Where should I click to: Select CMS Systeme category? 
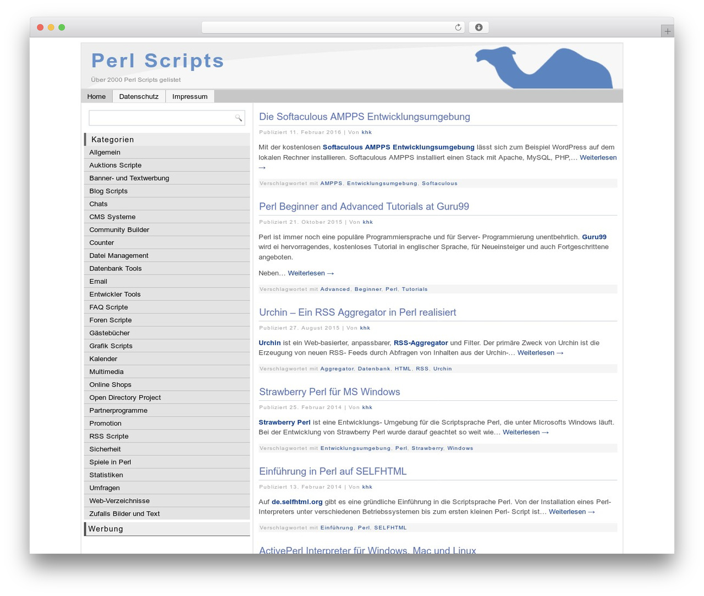[x=167, y=217]
